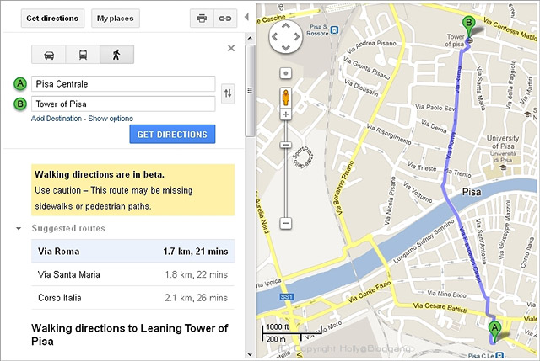The image size is (540, 361).
Task: Close the directions panel X
Action: pos(231,48)
